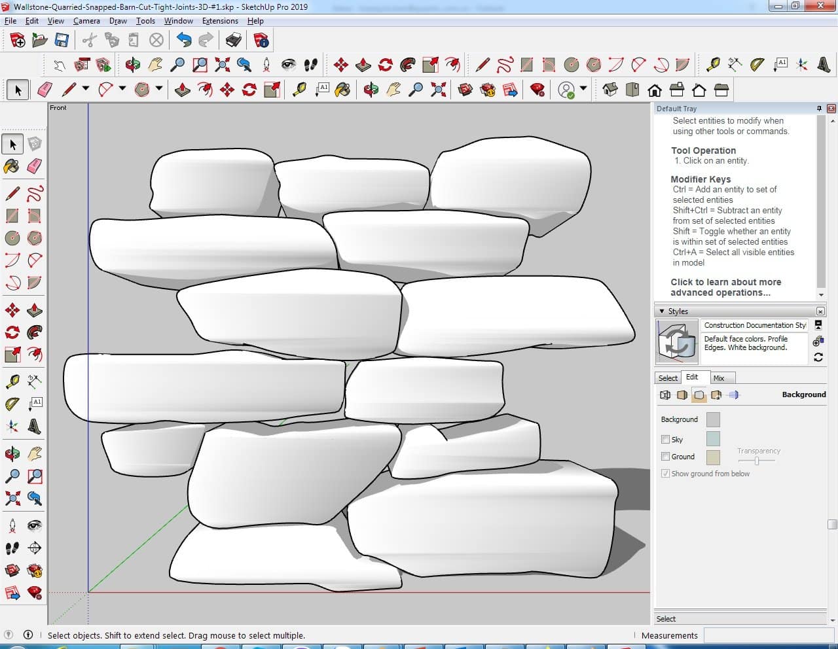Click the Background color swatch
The width and height of the screenshot is (838, 649).
(713, 419)
